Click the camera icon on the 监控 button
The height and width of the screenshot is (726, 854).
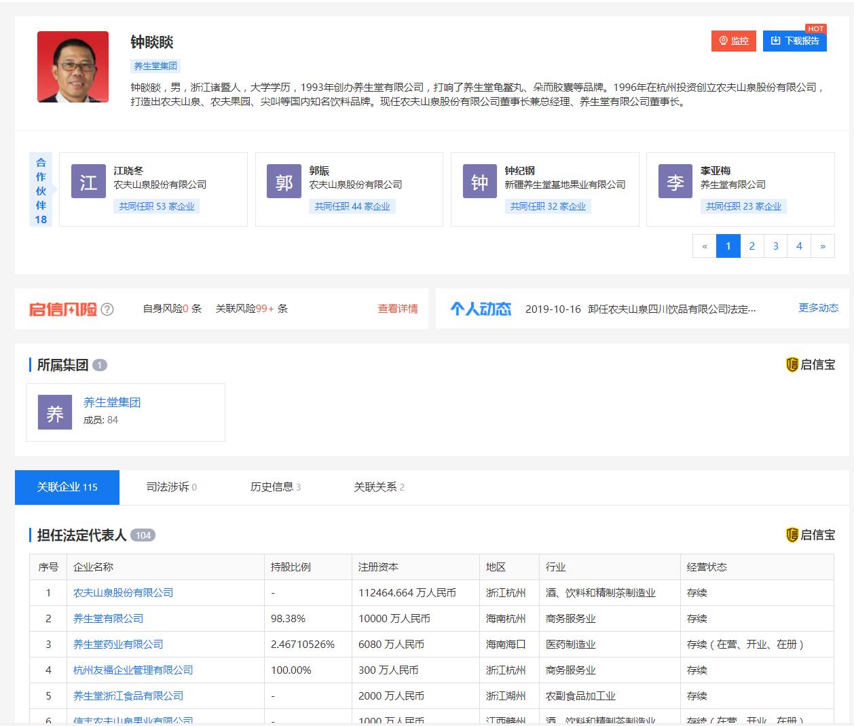point(722,41)
